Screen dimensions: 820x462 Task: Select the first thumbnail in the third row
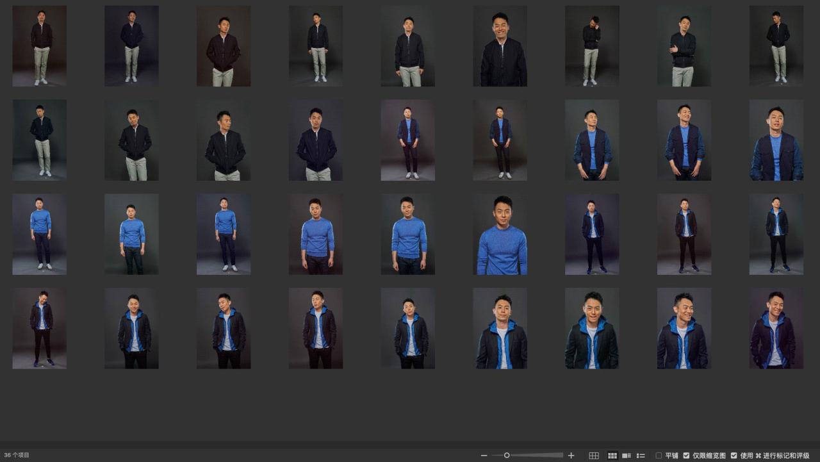point(39,235)
